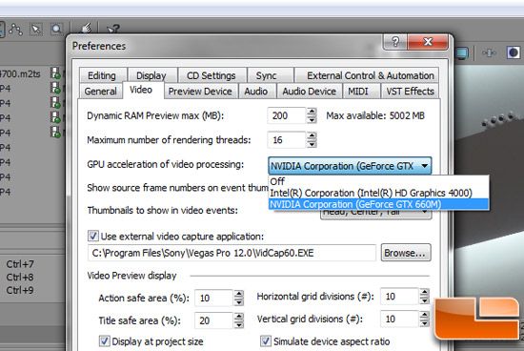Click Action safe area value field
524x351 pixels.
pyautogui.click(x=213, y=298)
